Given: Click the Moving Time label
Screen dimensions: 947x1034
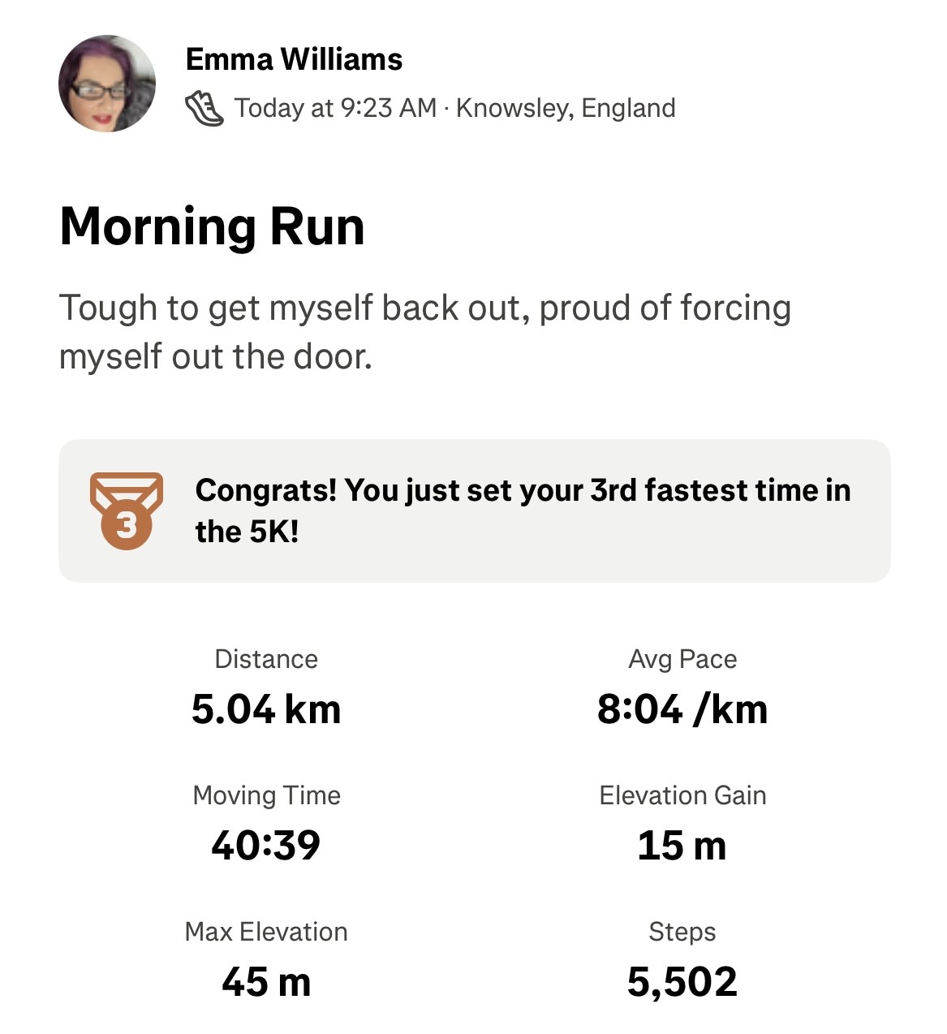Looking at the screenshot, I should 266,795.
